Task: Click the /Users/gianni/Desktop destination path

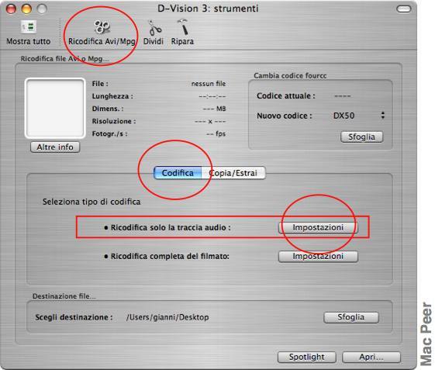Action: pos(167,317)
